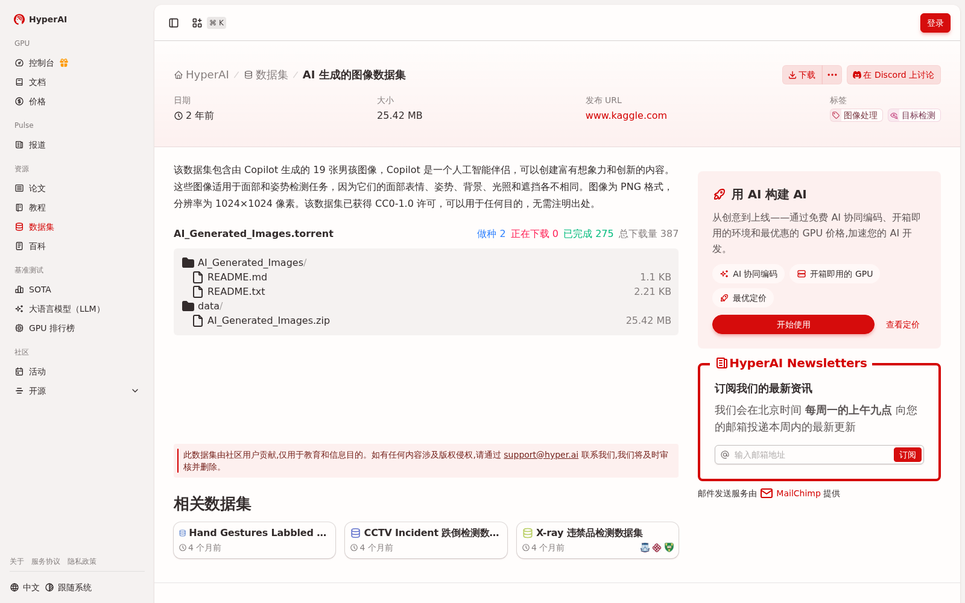Open the 中文 language selector
Screen dimensions: 965x603
coord(25,587)
